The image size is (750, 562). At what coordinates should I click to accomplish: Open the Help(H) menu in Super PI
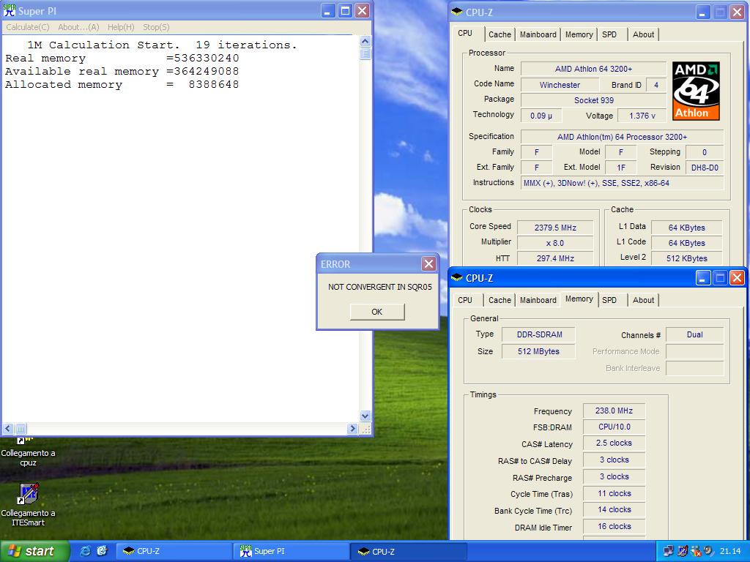pyautogui.click(x=121, y=27)
